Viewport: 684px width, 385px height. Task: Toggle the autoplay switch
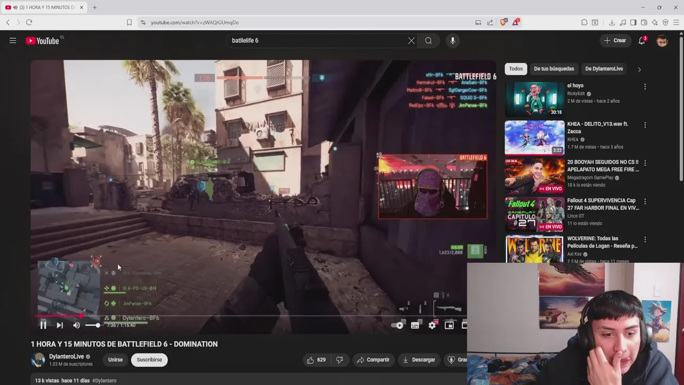[x=398, y=325]
